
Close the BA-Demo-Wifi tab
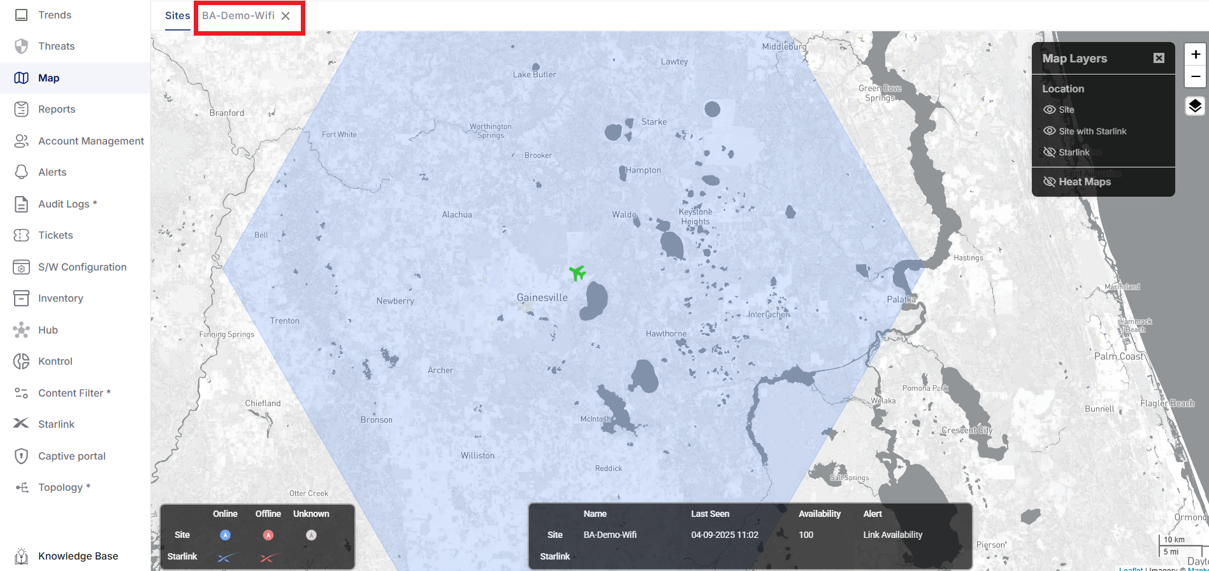pyautogui.click(x=286, y=16)
